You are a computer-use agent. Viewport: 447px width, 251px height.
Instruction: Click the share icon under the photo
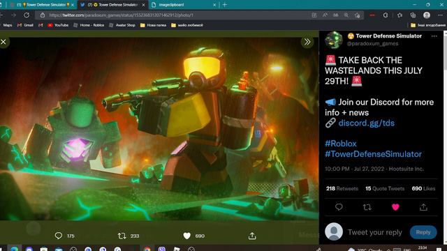252,236
